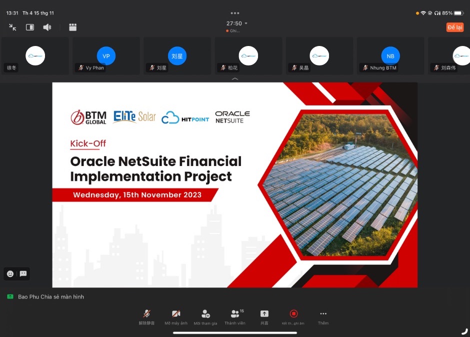Viewport: 470px width, 337px height.
Task: Open the chat bubble icon
Action: 23,273
